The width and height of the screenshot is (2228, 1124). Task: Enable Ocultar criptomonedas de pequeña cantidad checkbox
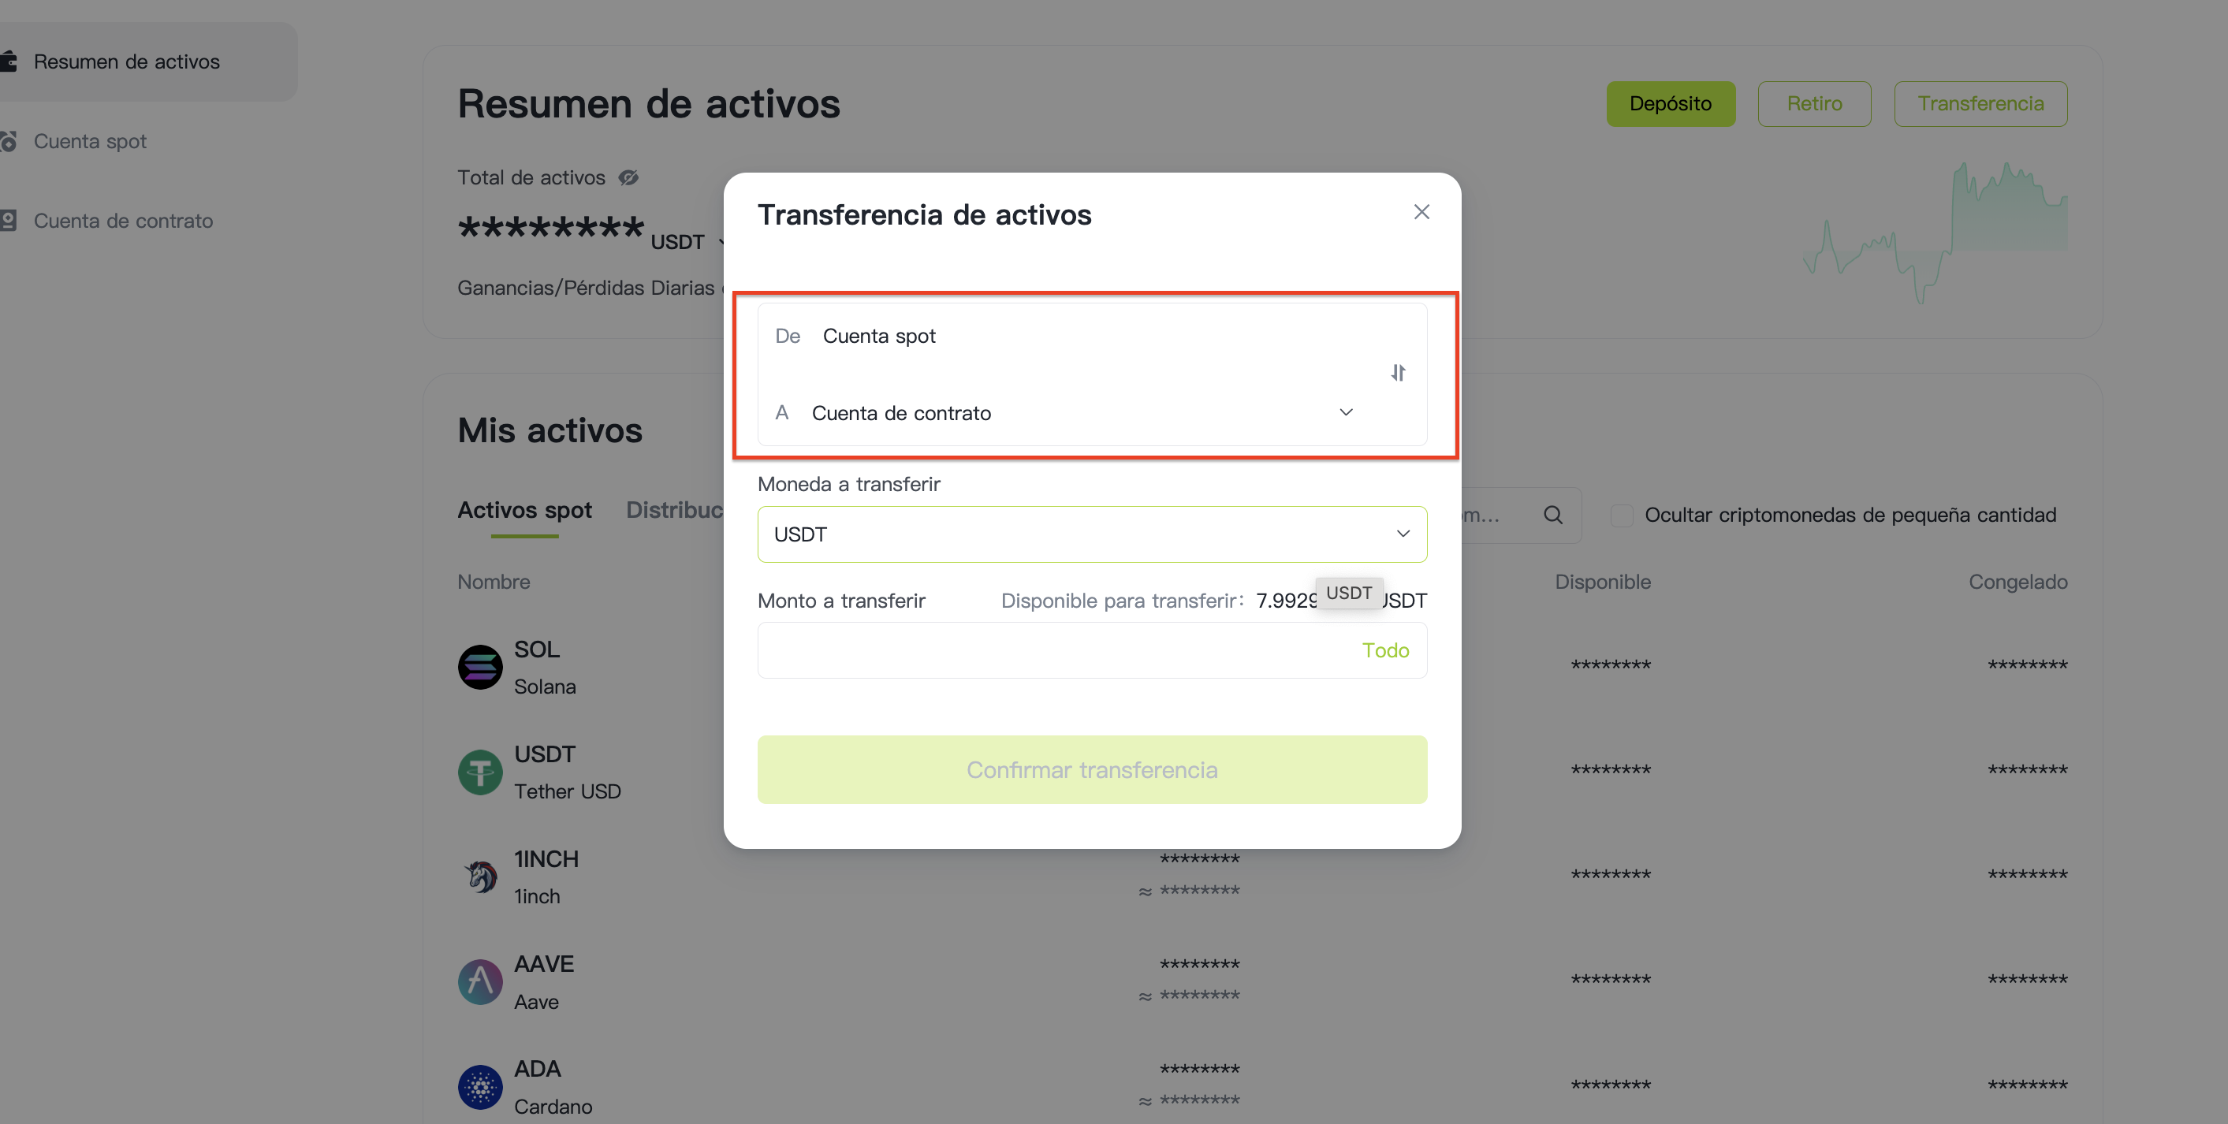1622,515
